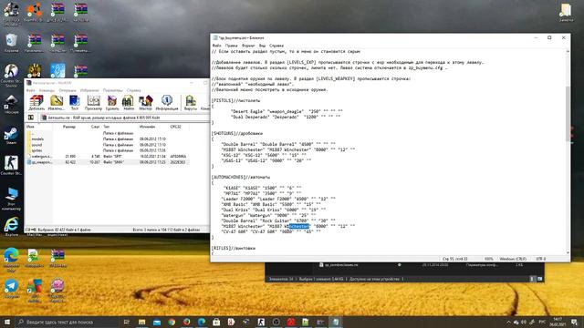Select the watergun file row in WinRAR
This screenshot has height=328, width=584.
108,157
